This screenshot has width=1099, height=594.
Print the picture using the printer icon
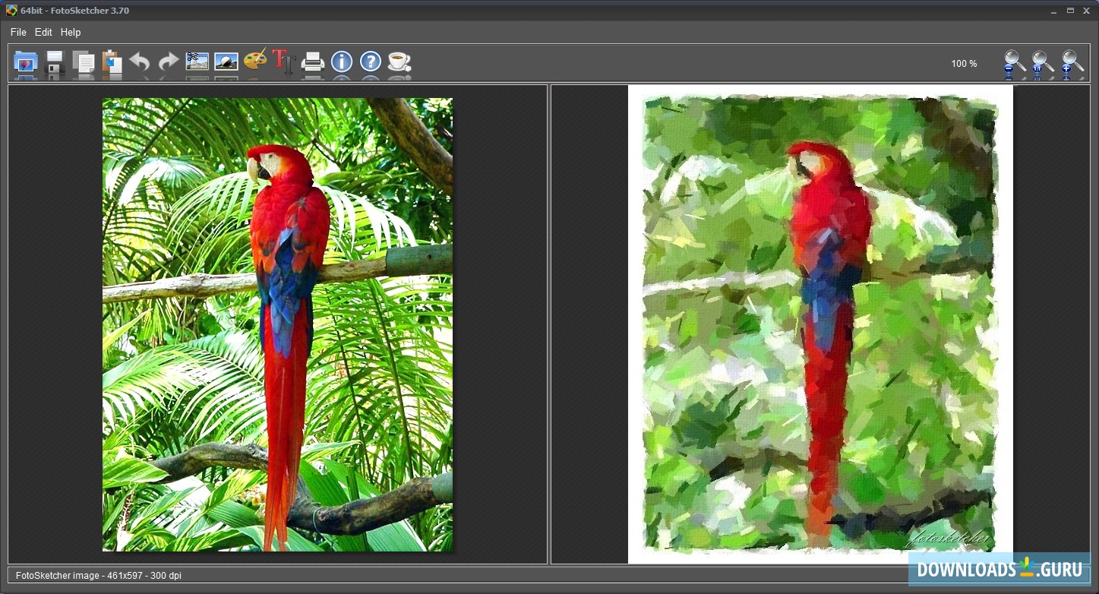tap(313, 62)
